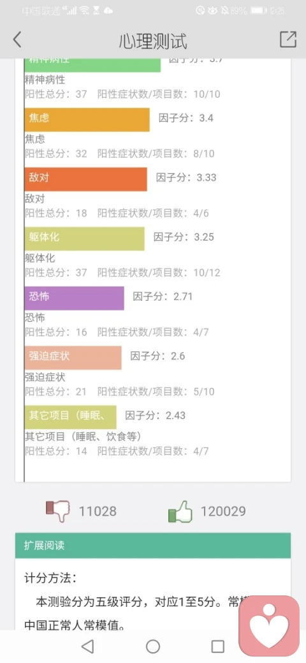Select the green 精神病性 bar
The image size is (306, 663).
click(92, 66)
